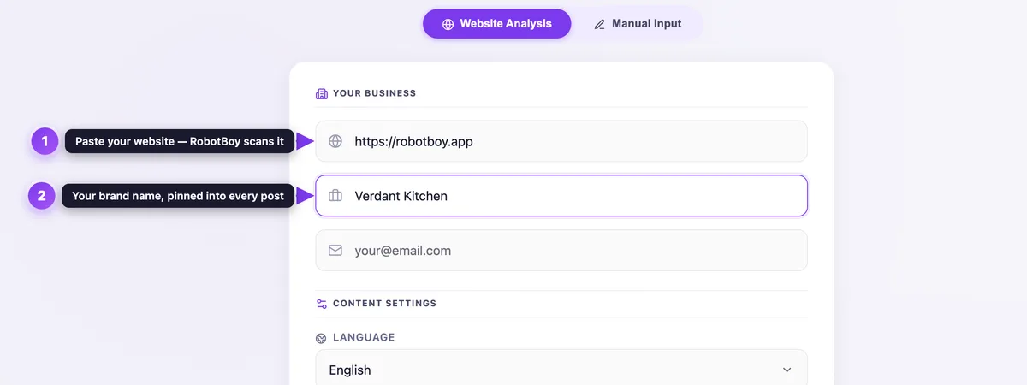Screen dimensions: 1027x385
Task: Click the briefcase icon in the brand name field
Action: pos(335,196)
